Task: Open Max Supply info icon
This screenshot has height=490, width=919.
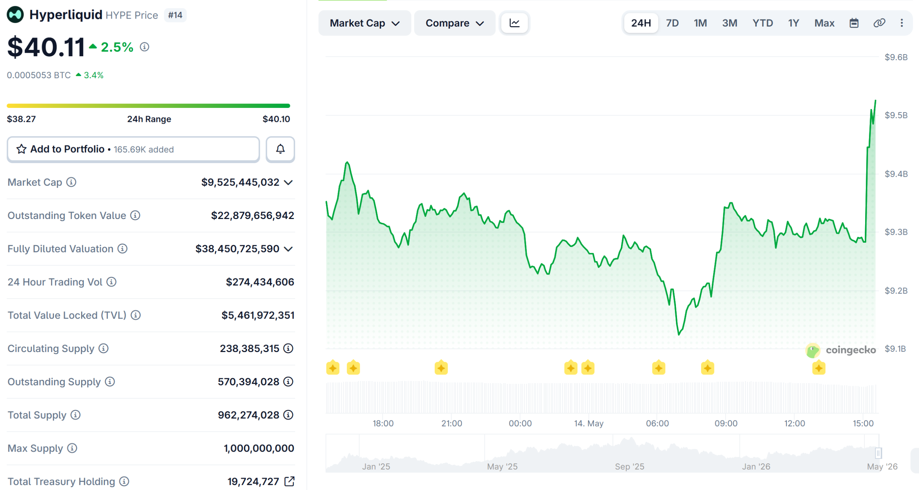Action: point(73,448)
